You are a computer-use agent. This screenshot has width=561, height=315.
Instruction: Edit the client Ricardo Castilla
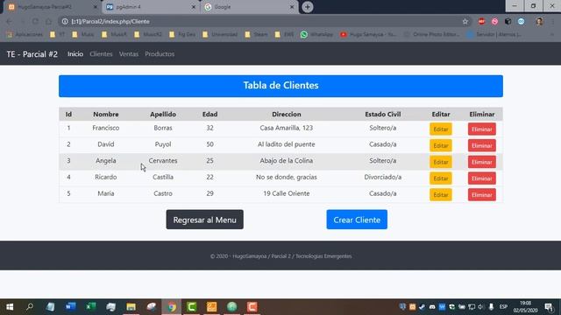(x=441, y=178)
